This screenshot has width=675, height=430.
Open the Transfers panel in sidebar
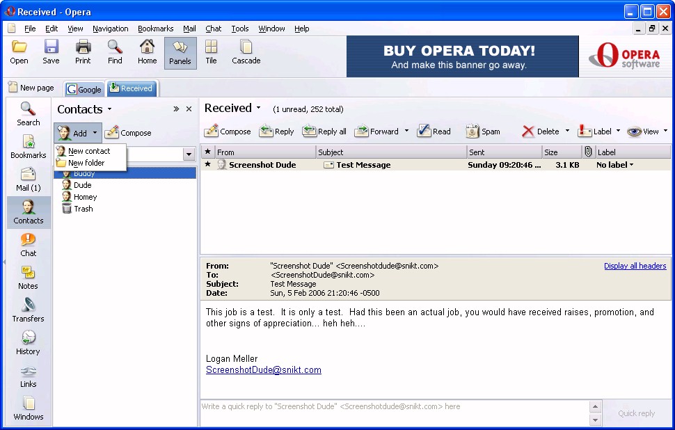(28, 310)
